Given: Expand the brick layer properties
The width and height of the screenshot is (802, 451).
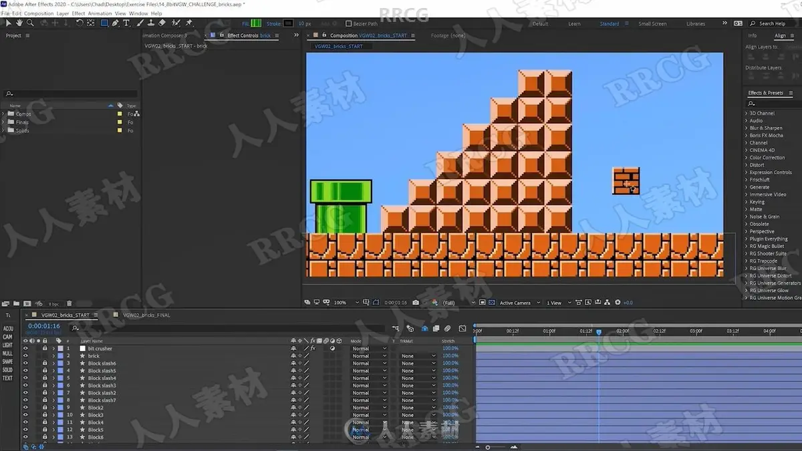Looking at the screenshot, I should click(x=53, y=356).
